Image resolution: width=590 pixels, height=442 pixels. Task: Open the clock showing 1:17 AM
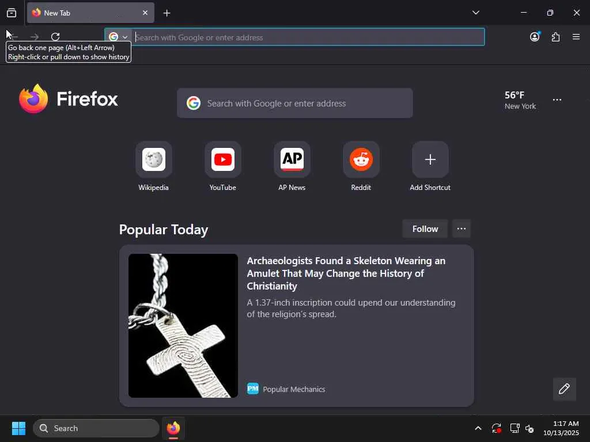pyautogui.click(x=561, y=428)
